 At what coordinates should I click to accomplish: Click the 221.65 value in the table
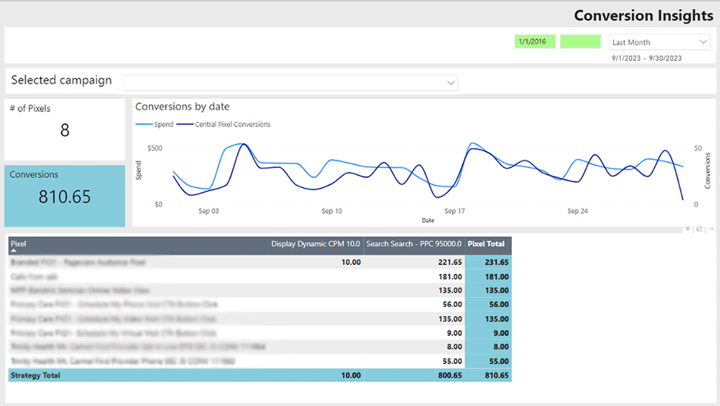[x=446, y=262]
